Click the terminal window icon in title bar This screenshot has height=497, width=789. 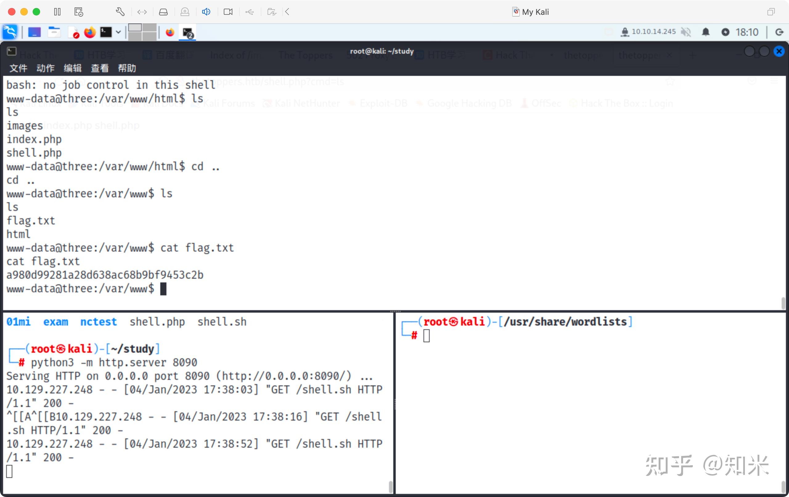11,51
